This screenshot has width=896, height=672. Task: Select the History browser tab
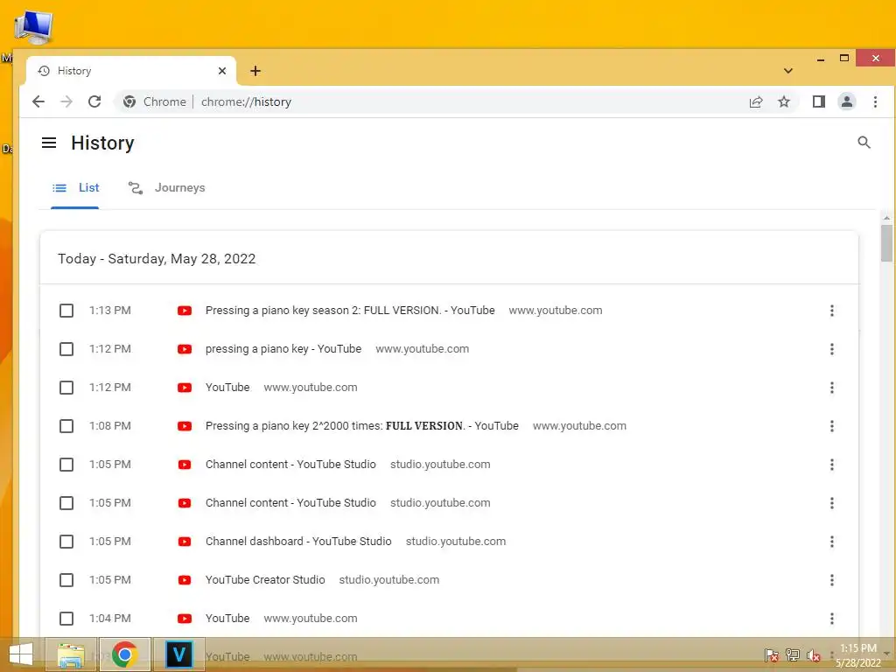131,71
